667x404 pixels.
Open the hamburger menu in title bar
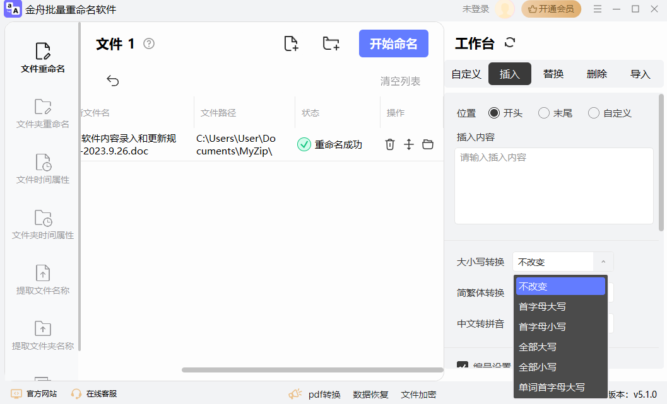tap(597, 9)
